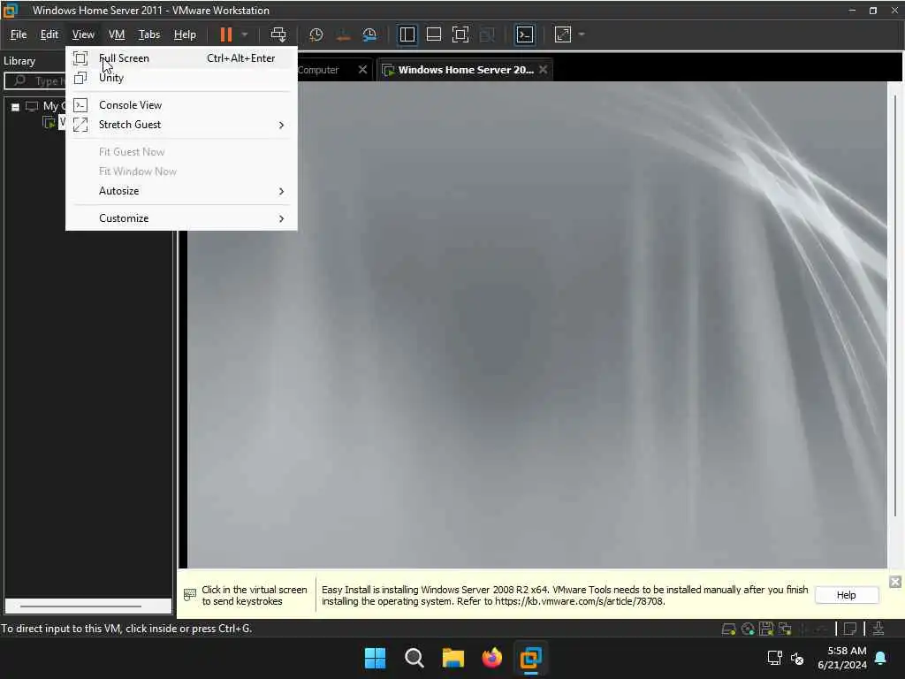Image resolution: width=905 pixels, height=679 pixels.
Task: Open the Help menu
Action: pos(185,34)
